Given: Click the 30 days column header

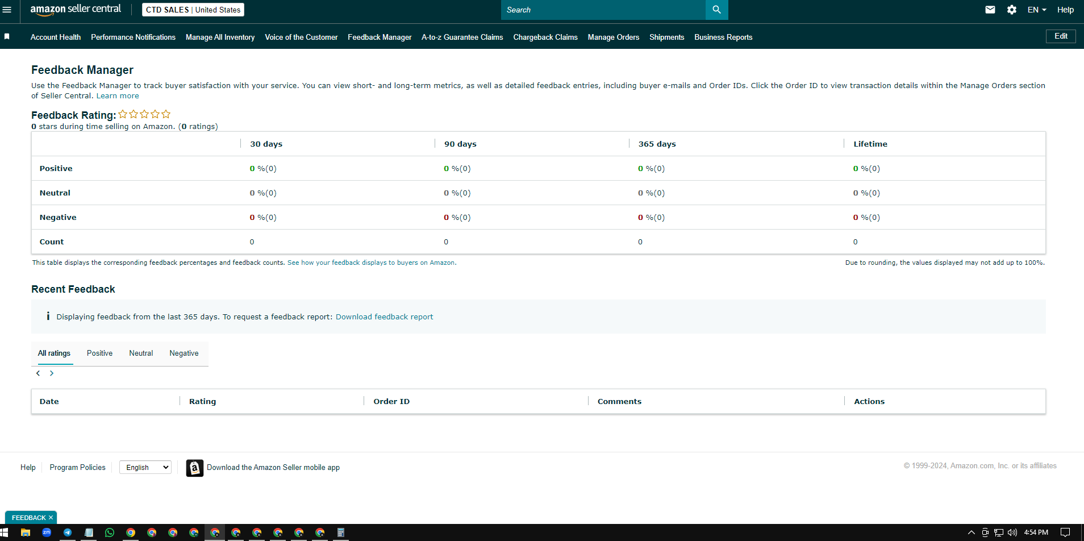Looking at the screenshot, I should click(266, 144).
